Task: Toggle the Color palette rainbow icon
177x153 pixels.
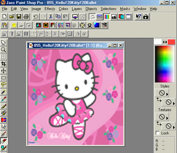Action: coord(107,16)
